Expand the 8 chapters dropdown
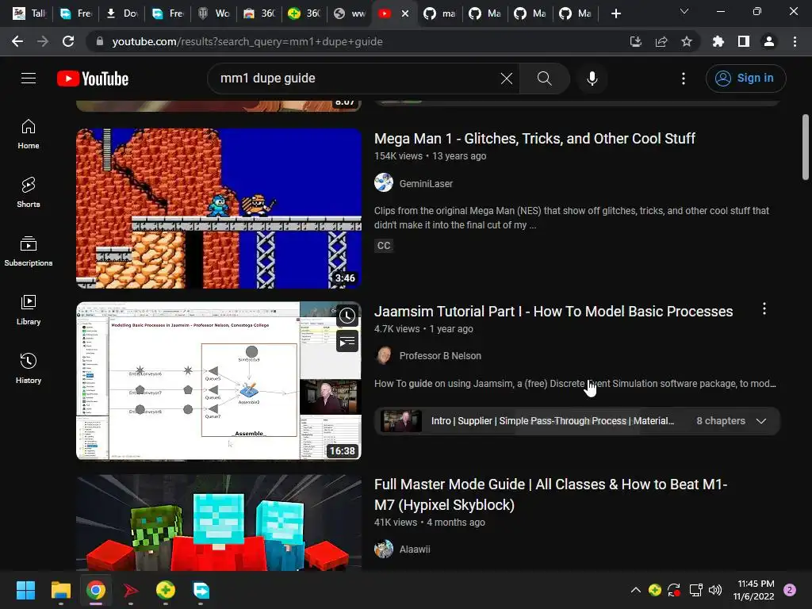Screen dimensions: 812x609 click(761, 421)
